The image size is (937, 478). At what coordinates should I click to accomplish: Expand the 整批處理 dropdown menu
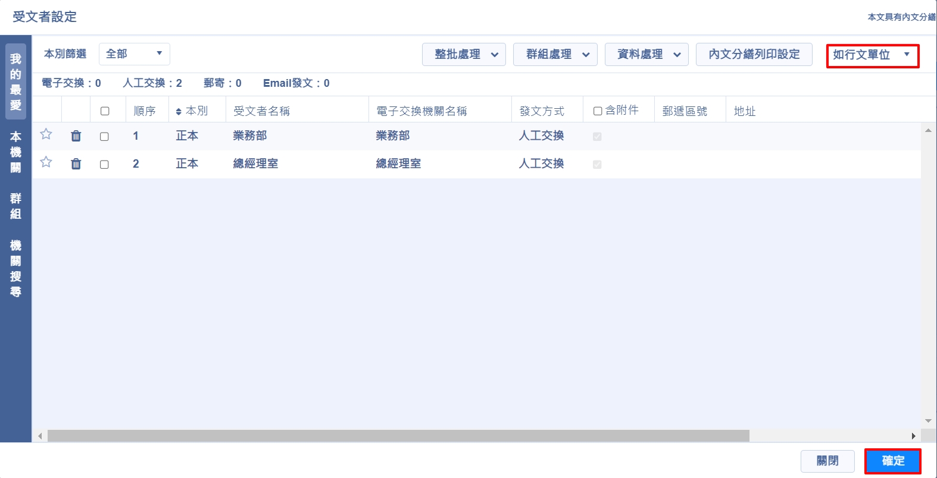(x=464, y=55)
